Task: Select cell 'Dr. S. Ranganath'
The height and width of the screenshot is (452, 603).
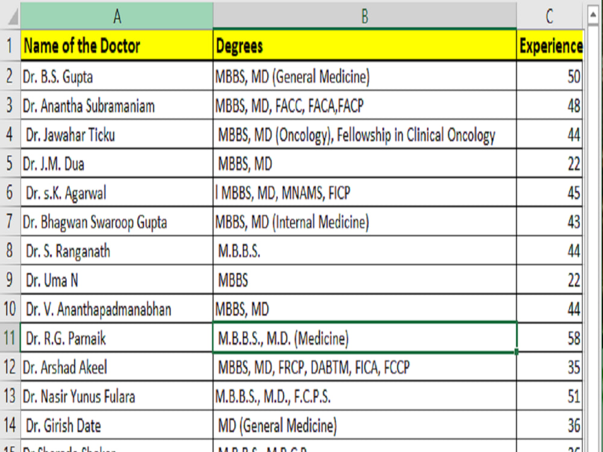Action: point(117,250)
